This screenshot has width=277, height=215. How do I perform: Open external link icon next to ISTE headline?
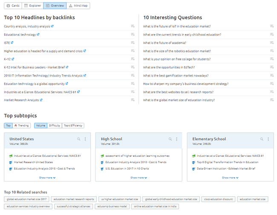[12, 42]
